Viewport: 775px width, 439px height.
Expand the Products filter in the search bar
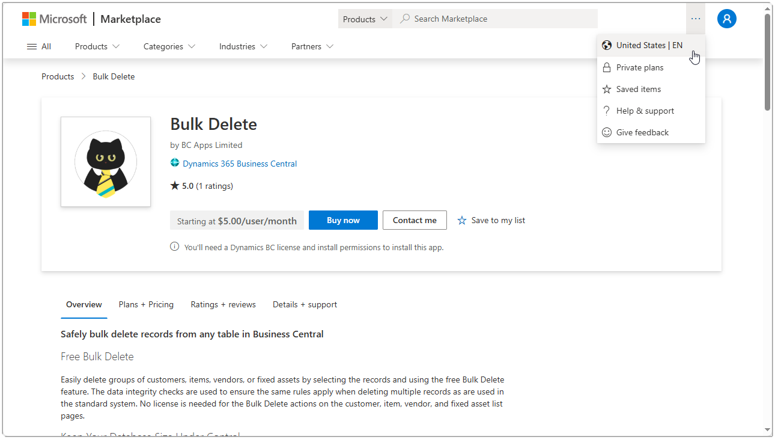click(365, 18)
